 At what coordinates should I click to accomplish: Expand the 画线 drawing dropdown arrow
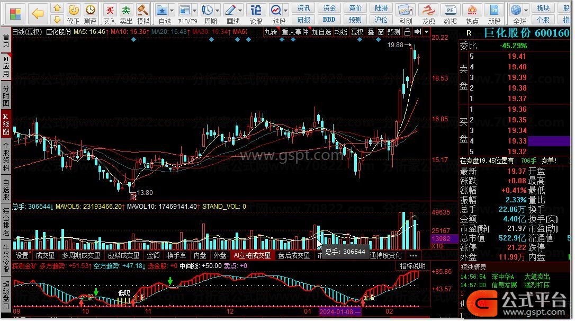click(x=240, y=10)
